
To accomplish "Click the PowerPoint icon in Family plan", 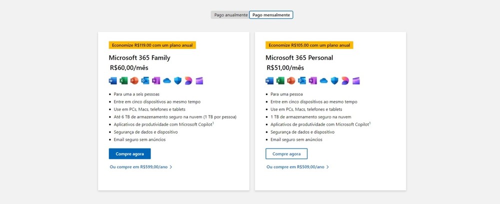I will pyautogui.click(x=134, y=81).
